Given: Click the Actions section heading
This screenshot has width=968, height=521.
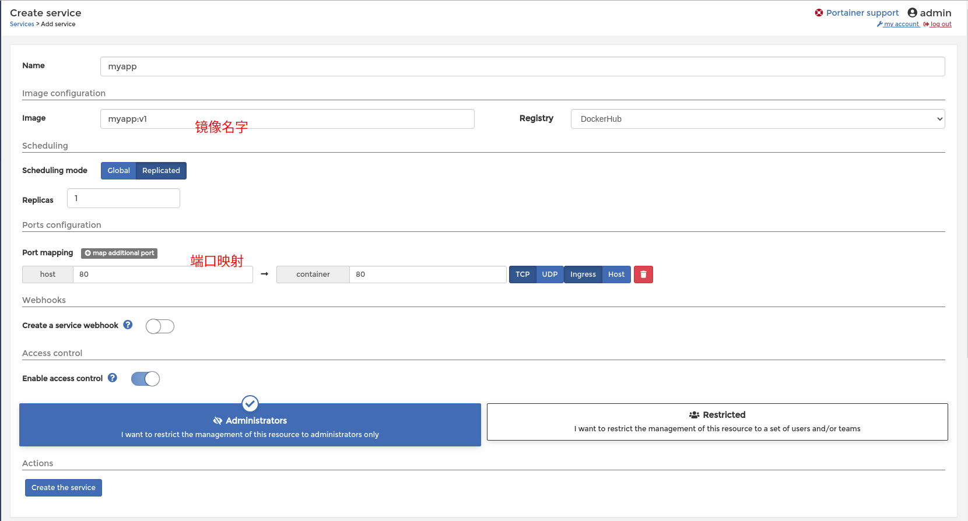Looking at the screenshot, I should [38, 463].
